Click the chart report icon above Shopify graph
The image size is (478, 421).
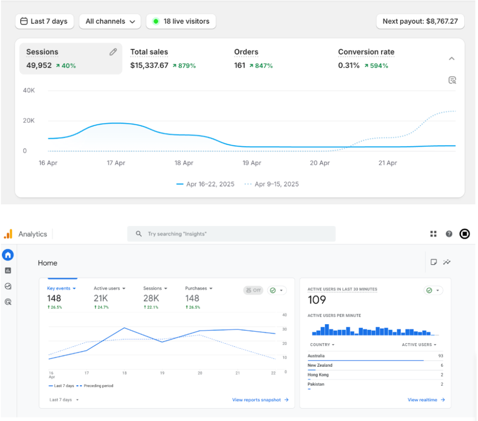click(452, 80)
